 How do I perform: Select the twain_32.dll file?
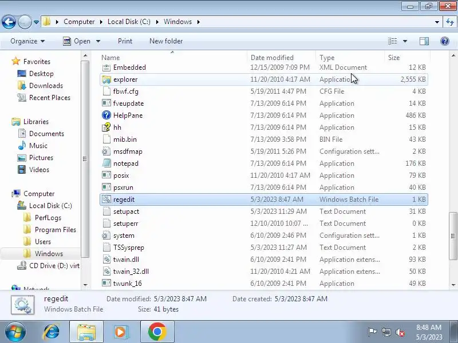pos(264,271)
